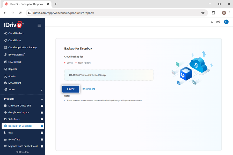
Task: Go back with browser back arrow
Action: tap(5, 13)
